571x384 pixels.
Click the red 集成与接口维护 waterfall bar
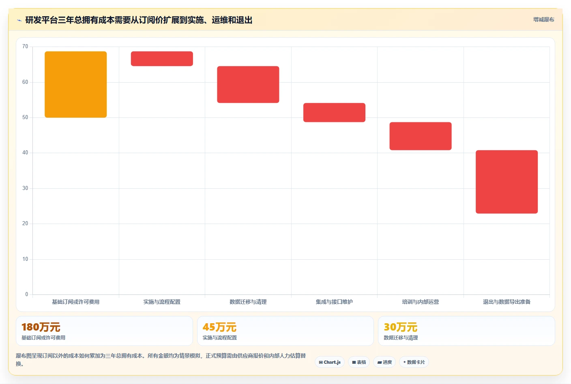tap(334, 113)
